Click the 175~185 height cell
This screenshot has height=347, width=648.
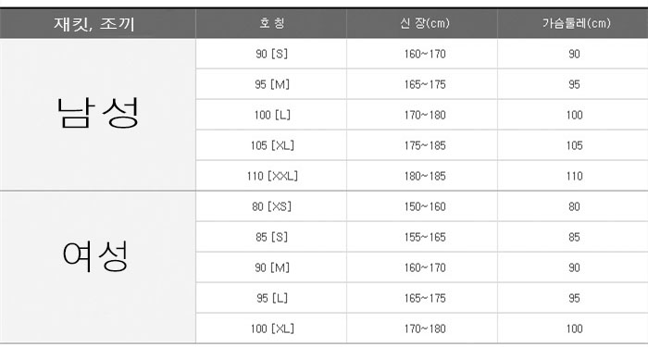pos(422,145)
